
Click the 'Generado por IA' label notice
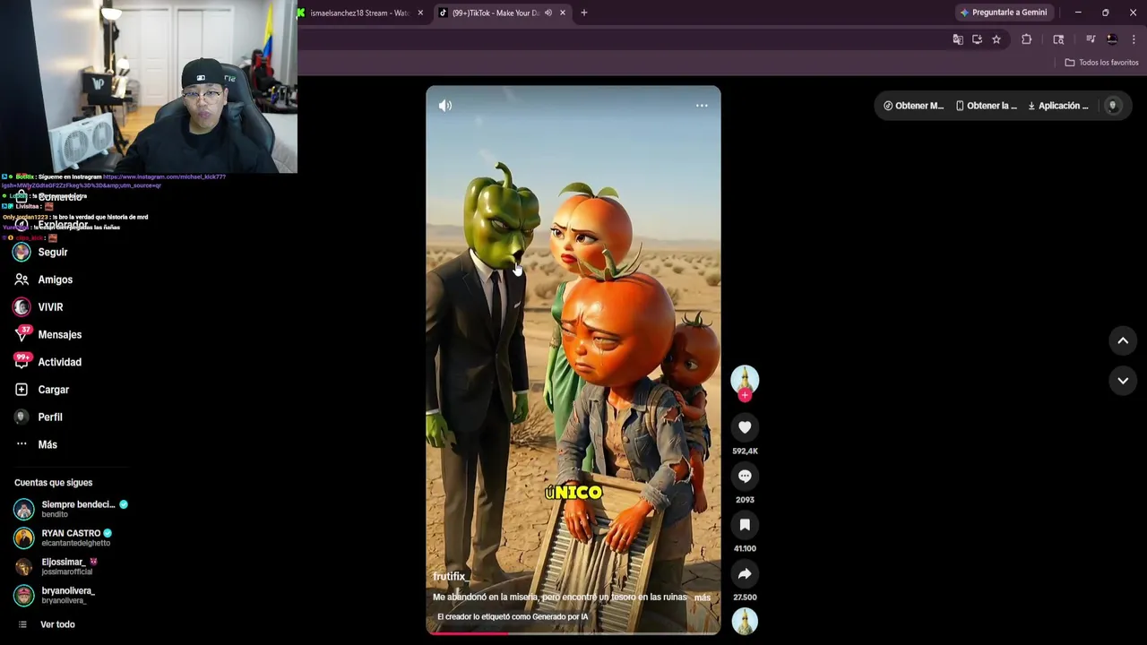coord(513,617)
